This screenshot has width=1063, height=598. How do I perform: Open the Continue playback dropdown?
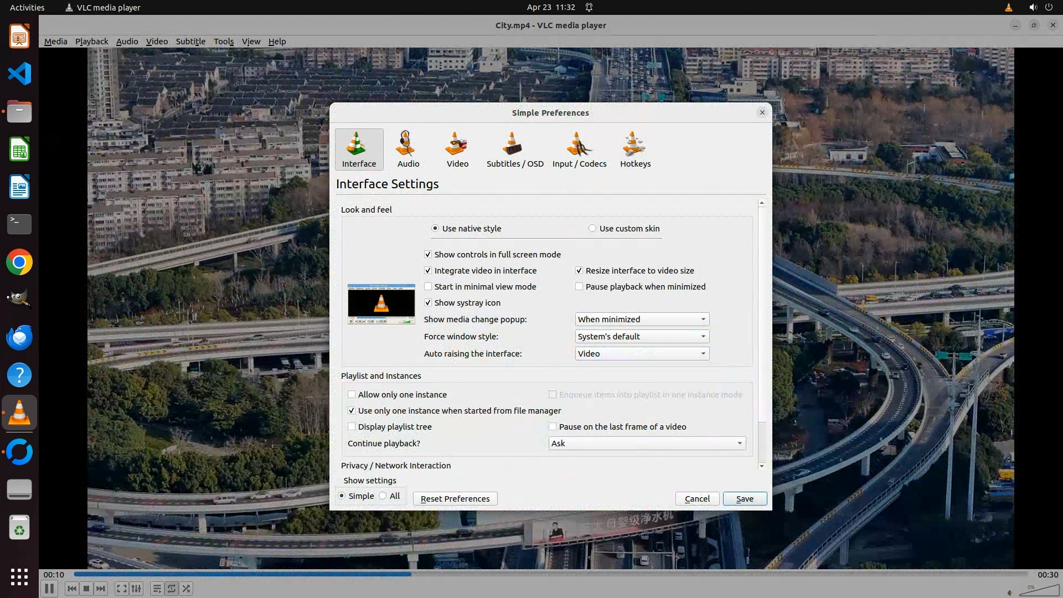click(x=647, y=444)
